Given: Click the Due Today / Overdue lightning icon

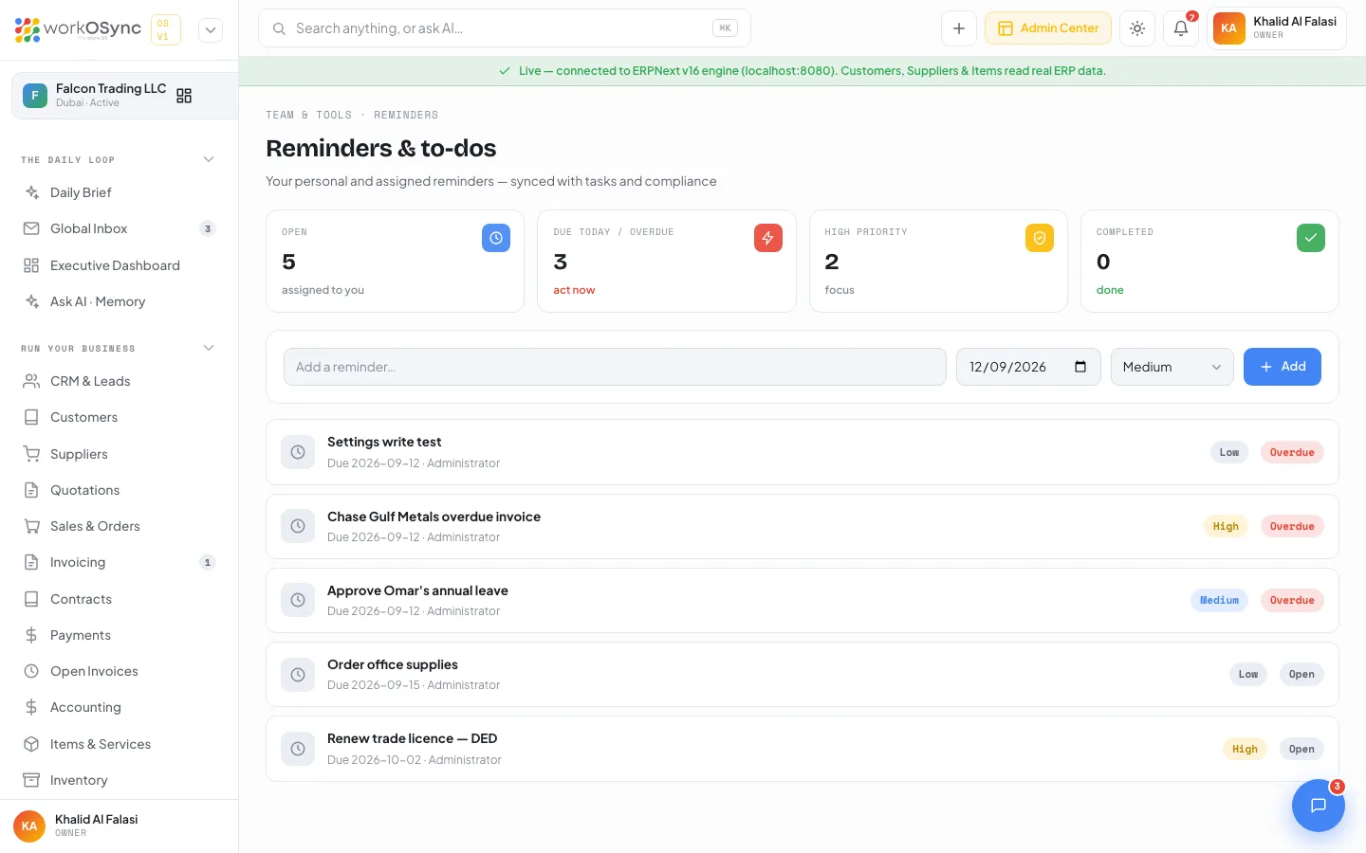Looking at the screenshot, I should 768,238.
